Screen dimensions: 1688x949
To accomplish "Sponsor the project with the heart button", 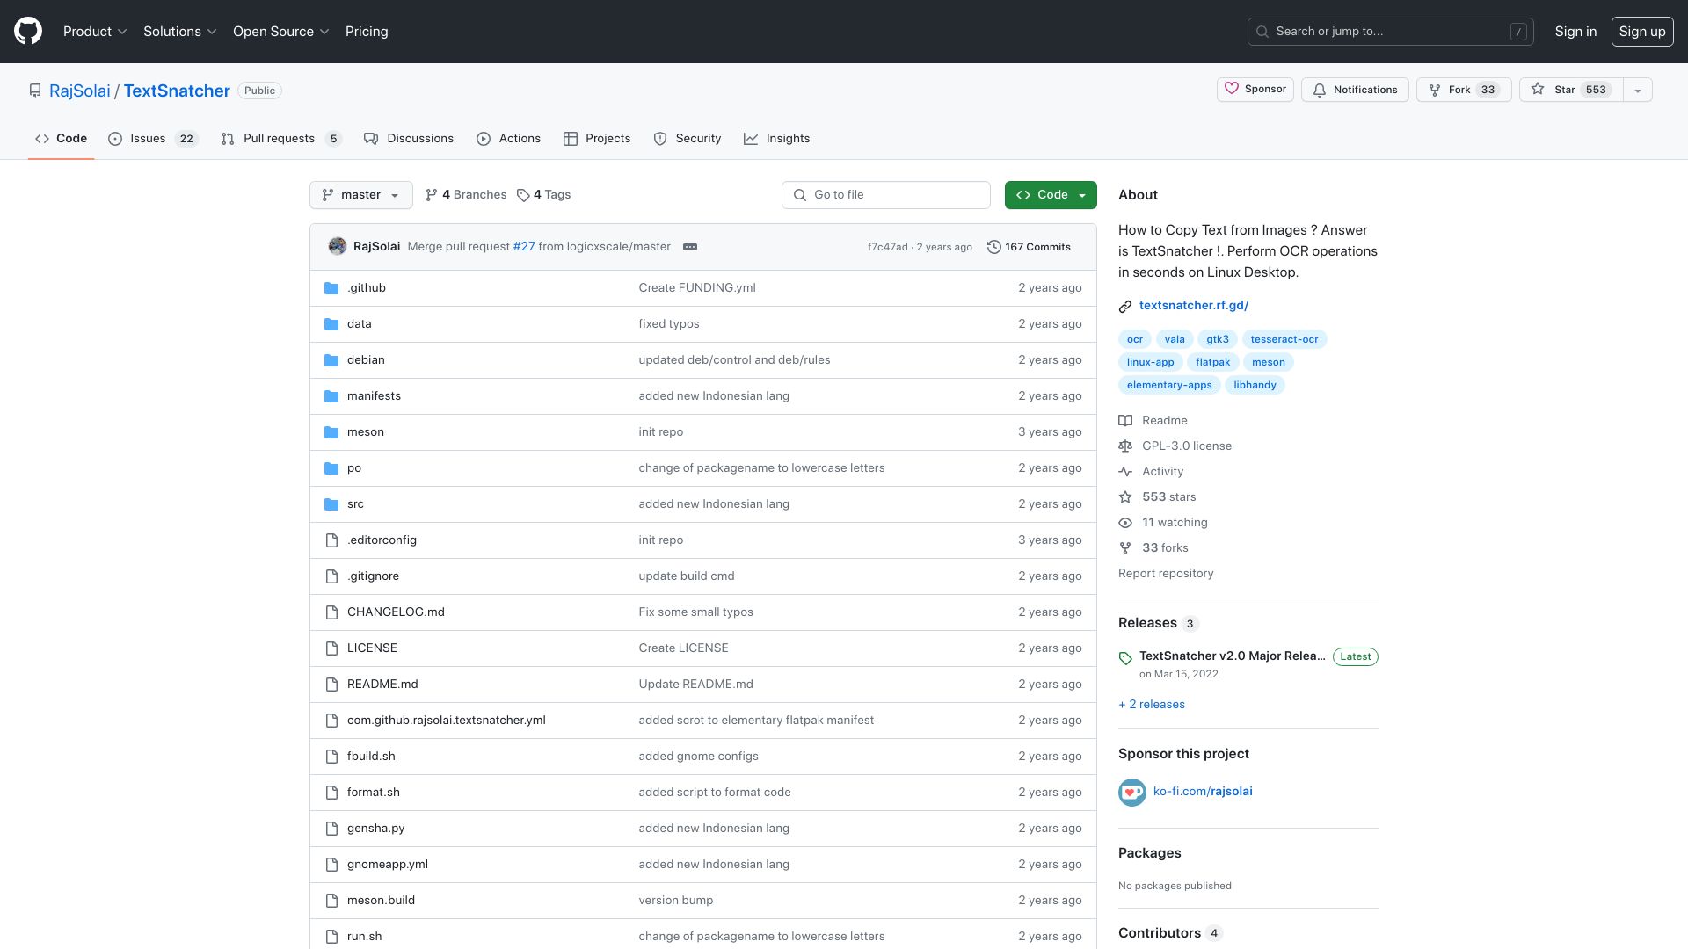I will [x=1255, y=90].
